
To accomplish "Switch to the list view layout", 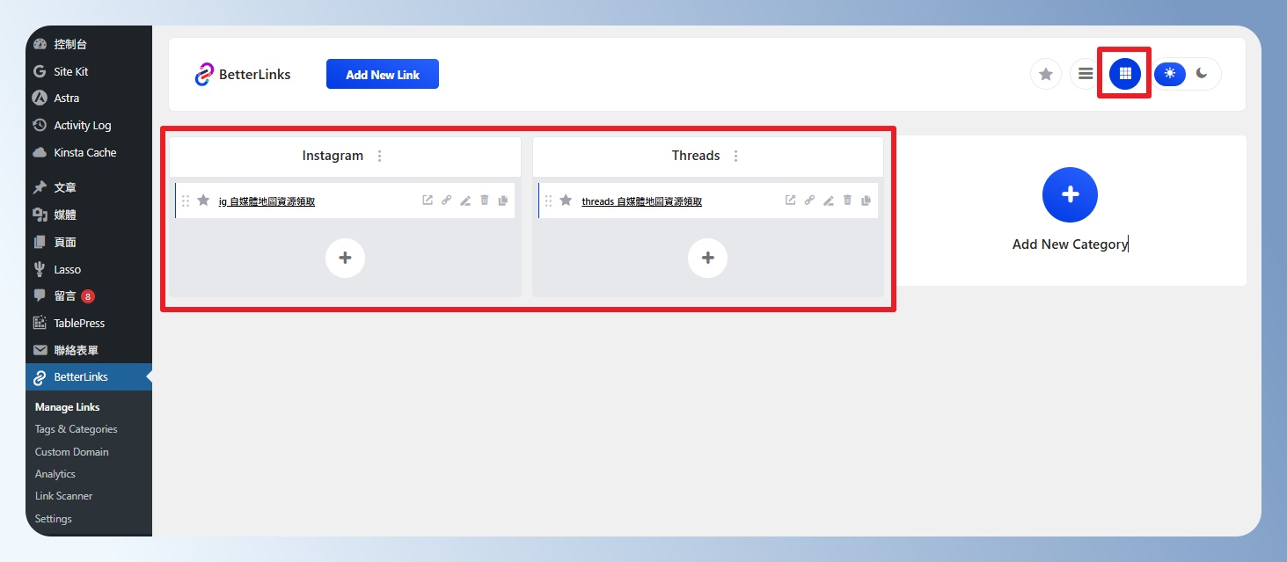I will 1086,75.
